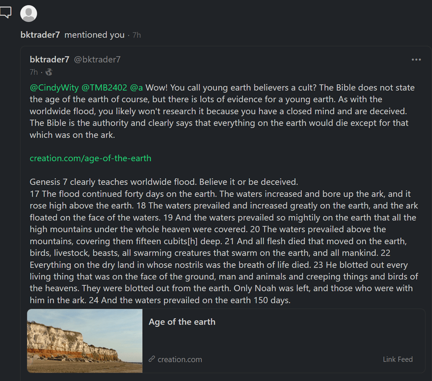
Task: Follow the creation.com/age-of-the-earth link
Action: [x=90, y=158]
